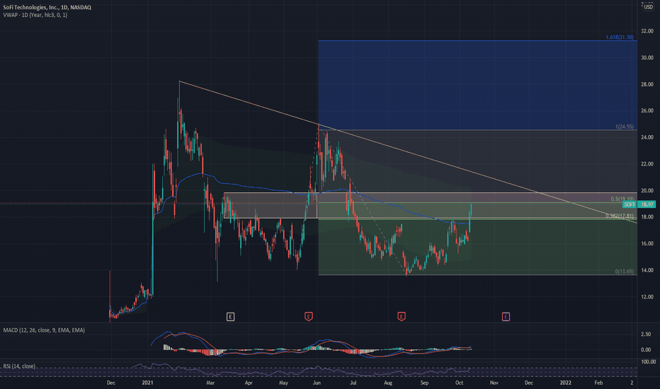
Task: Click Jun on the time axis
Action: click(x=317, y=383)
